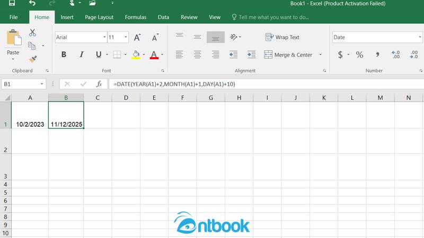Click Wrap Text button
This screenshot has height=238, width=424.
point(282,37)
